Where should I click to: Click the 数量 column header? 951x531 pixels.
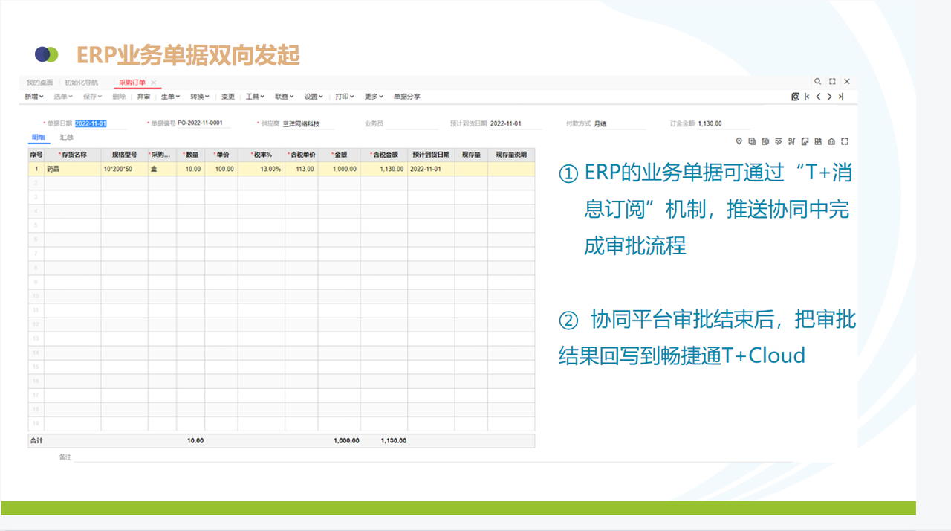[x=191, y=155]
